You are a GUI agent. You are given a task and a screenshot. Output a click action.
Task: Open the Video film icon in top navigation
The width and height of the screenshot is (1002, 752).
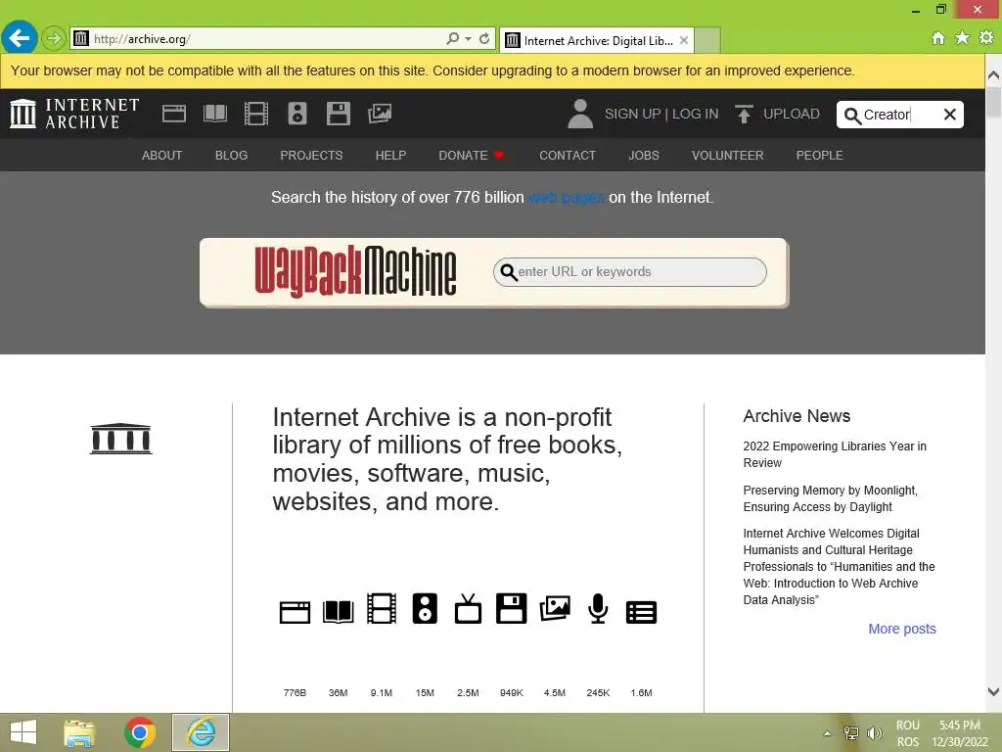click(x=256, y=114)
